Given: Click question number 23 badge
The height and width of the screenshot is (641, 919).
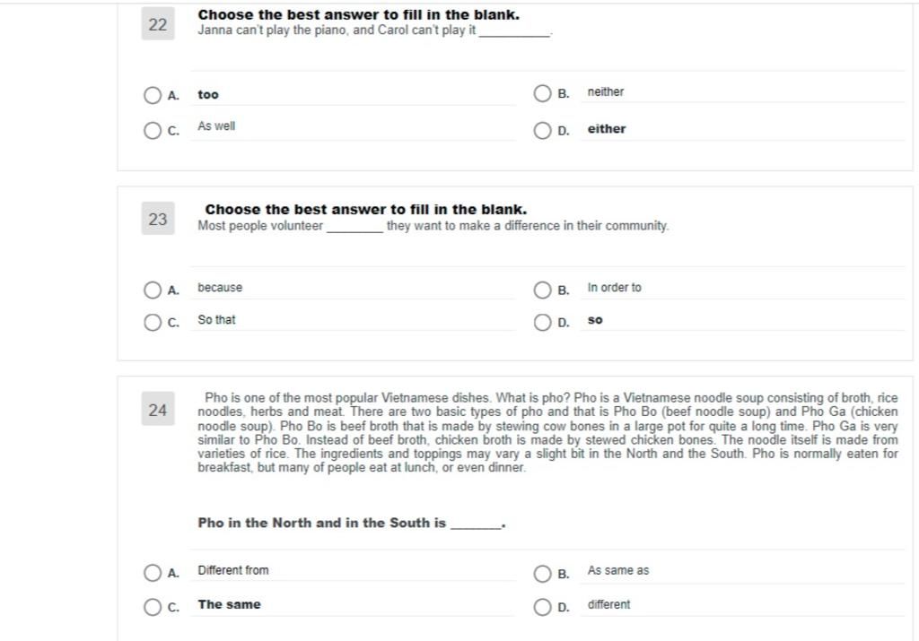Looking at the screenshot, I should coord(158,219).
